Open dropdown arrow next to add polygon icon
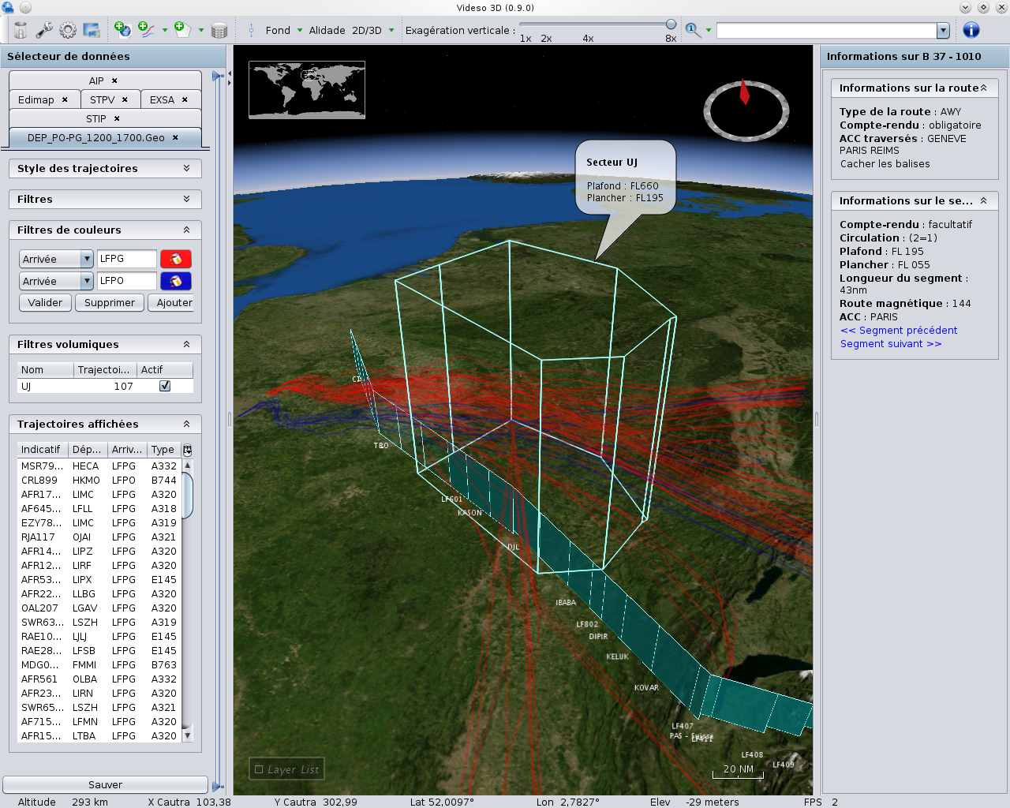 point(201,30)
